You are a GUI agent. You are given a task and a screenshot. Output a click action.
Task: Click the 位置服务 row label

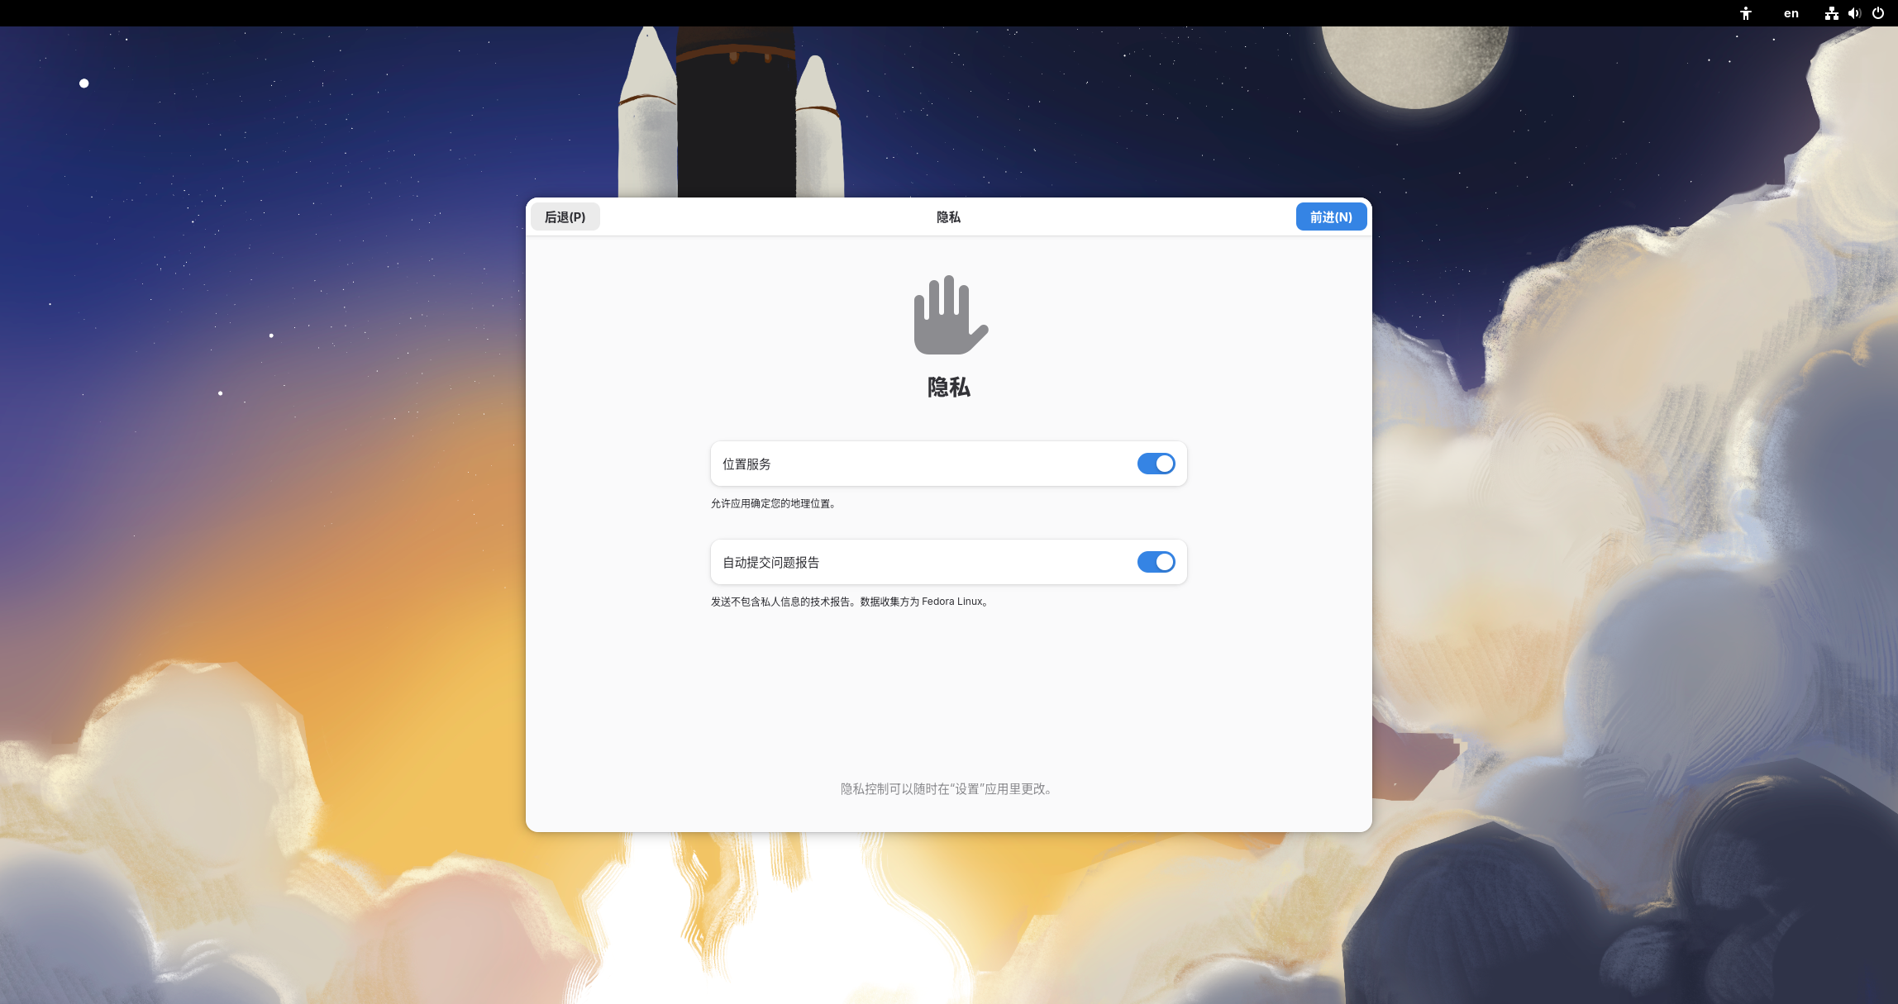tap(746, 464)
